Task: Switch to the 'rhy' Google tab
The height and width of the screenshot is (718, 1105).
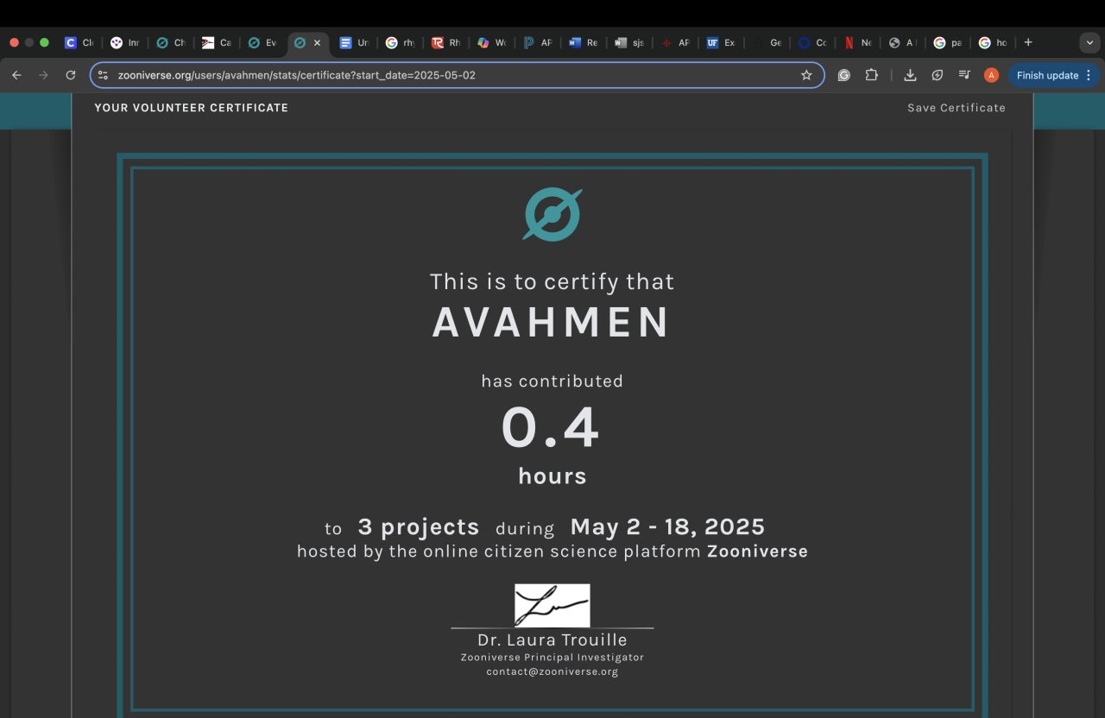Action: (400, 42)
